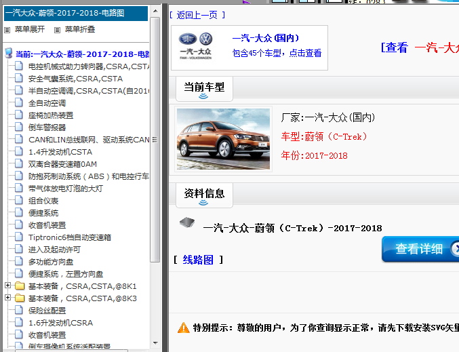Click 包含45个车型，点击查看 link

[x=277, y=53]
